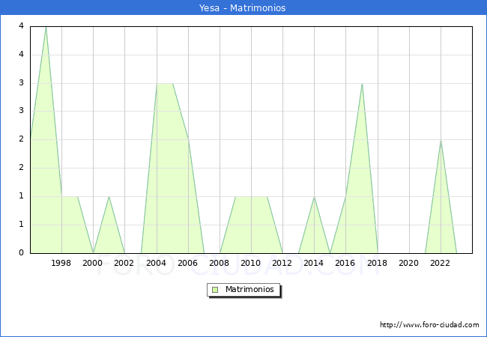The height and width of the screenshot is (337, 487).
Task: Click the 2017 peak data point
Action: [x=362, y=83]
